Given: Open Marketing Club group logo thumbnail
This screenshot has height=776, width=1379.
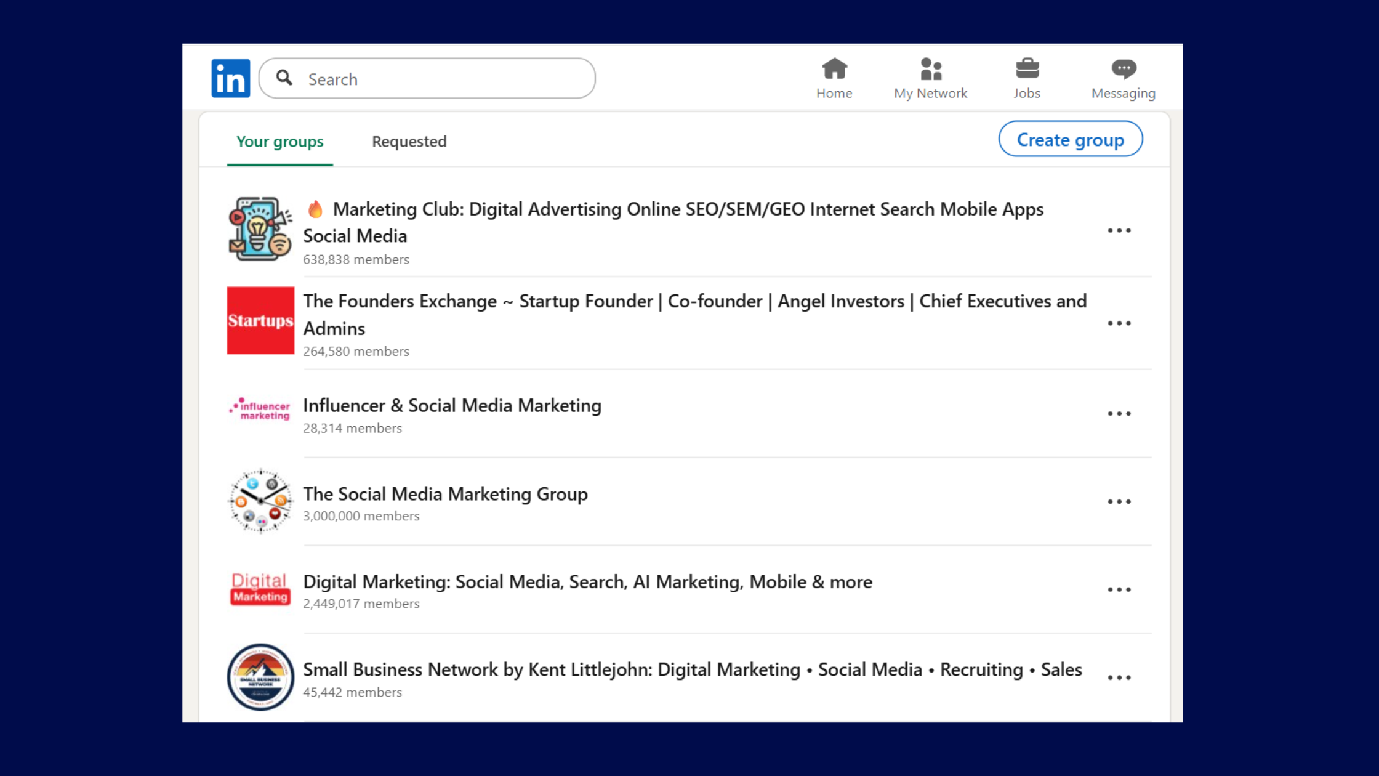Looking at the screenshot, I should pos(260,228).
